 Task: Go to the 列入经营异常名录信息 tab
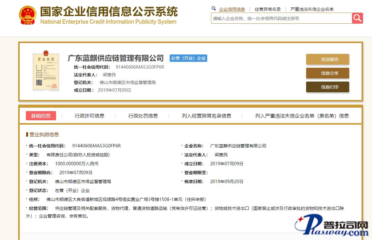(206, 116)
